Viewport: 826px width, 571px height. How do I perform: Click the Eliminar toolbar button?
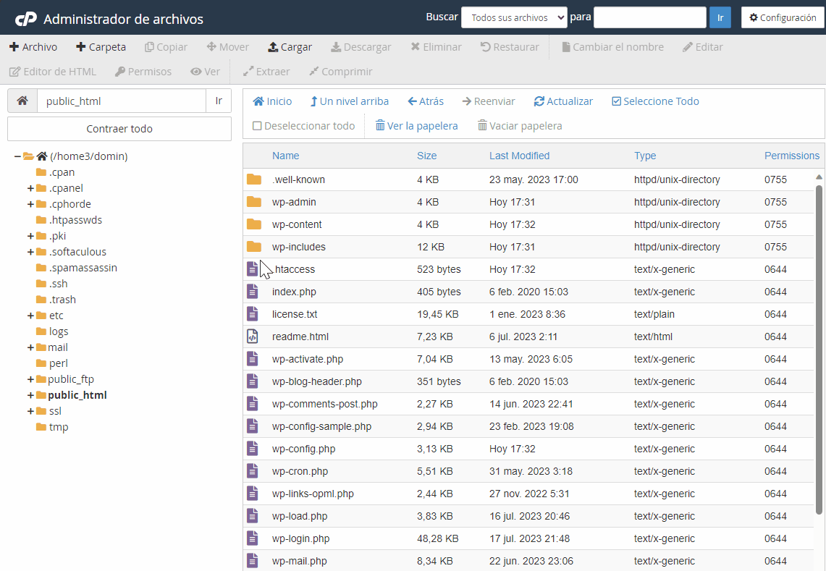(437, 47)
